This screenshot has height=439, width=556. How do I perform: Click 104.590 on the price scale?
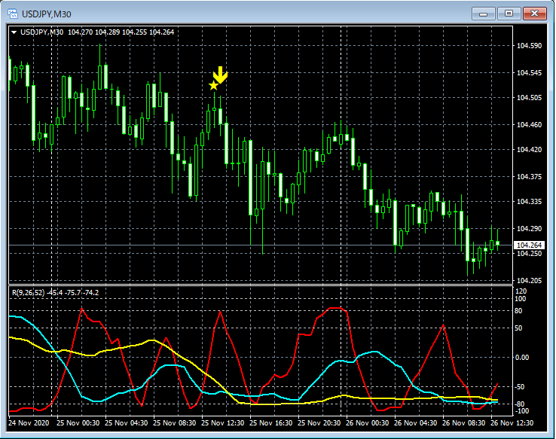coord(530,46)
